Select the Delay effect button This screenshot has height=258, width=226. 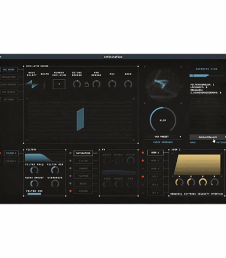coord(83,183)
